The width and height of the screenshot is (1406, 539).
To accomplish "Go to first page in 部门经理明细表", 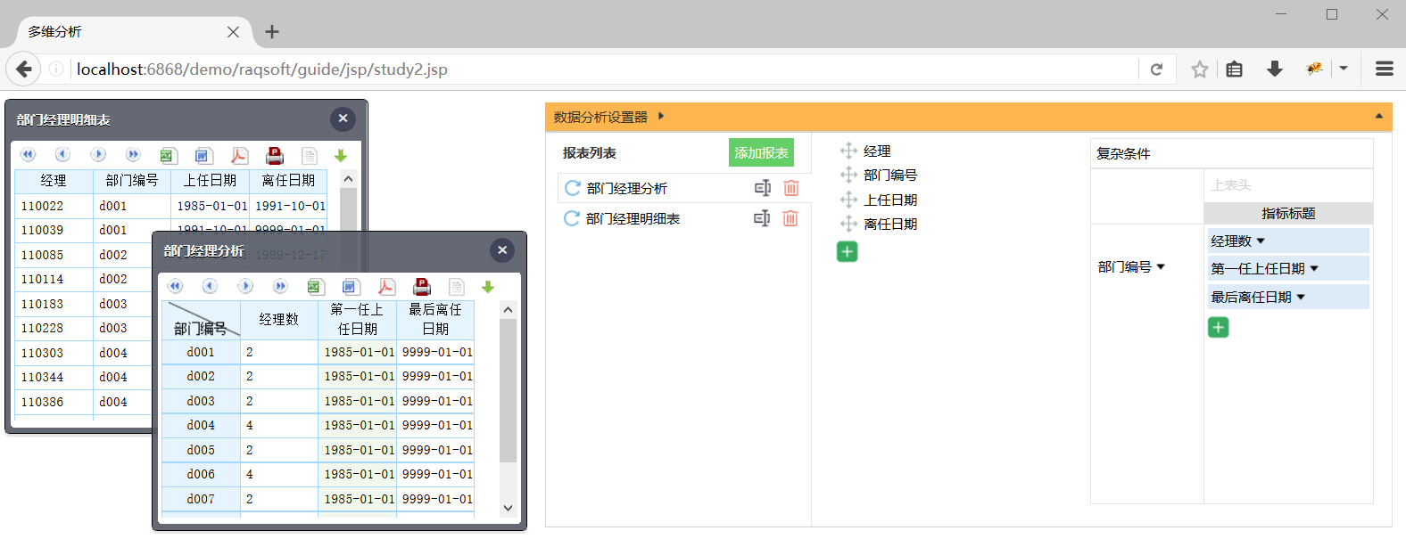I will pos(28,155).
